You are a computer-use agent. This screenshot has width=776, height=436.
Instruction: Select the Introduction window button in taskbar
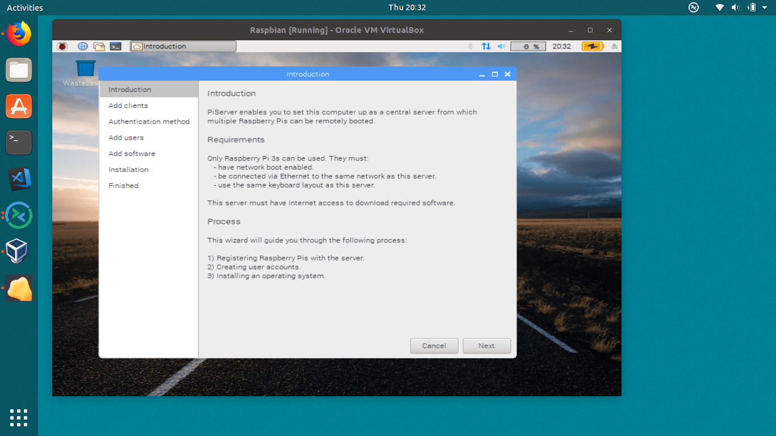(x=183, y=46)
